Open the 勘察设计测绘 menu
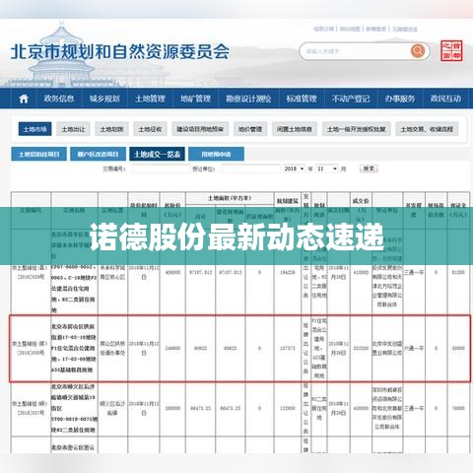This screenshot has height=473, width=473. (248, 99)
